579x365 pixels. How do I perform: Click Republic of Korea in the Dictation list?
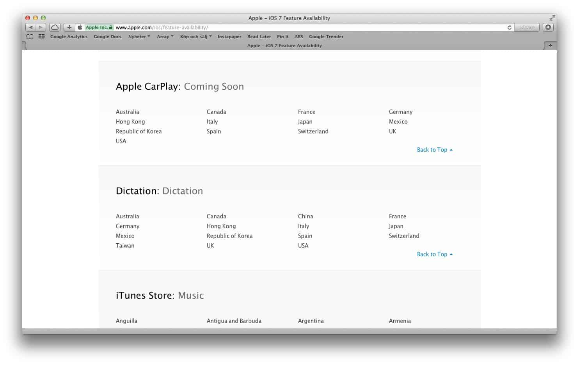(x=229, y=236)
